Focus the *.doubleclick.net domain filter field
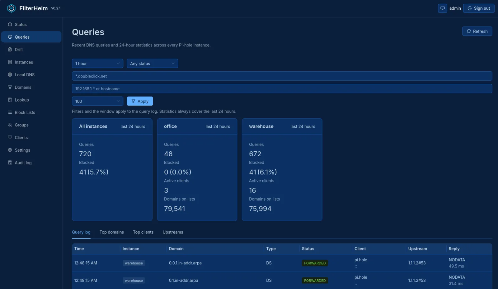This screenshot has height=289, width=498. (282, 76)
